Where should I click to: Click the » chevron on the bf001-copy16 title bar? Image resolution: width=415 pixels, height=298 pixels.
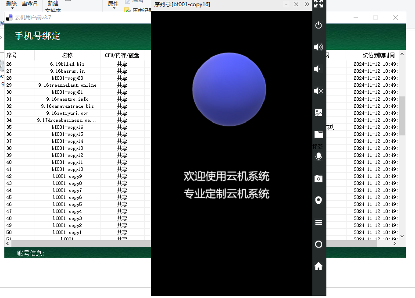[x=307, y=4]
